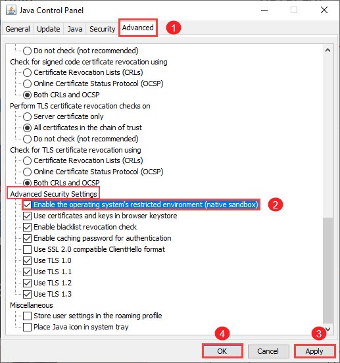Check Place Java icon in system tray
The width and height of the screenshot is (340, 363).
point(28,327)
